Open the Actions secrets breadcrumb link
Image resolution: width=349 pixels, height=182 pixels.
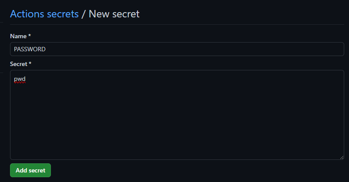click(44, 14)
